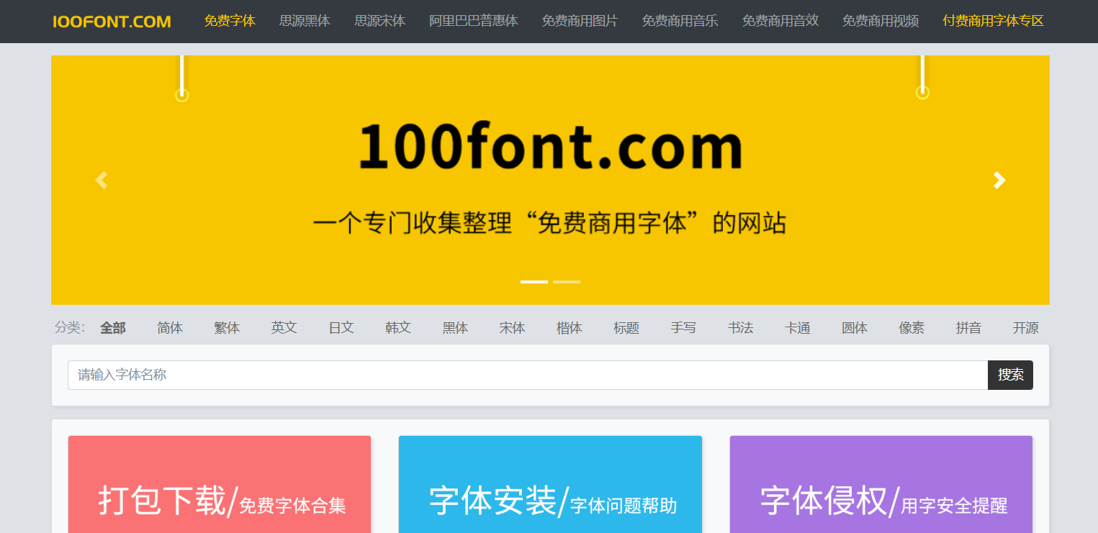The height and width of the screenshot is (533, 1098).
Task: Click the 搜索 search button
Action: (1010, 375)
